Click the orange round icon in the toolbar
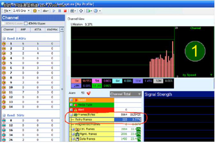Image resolution: width=215 pixels, height=143 pixels. 35,11
